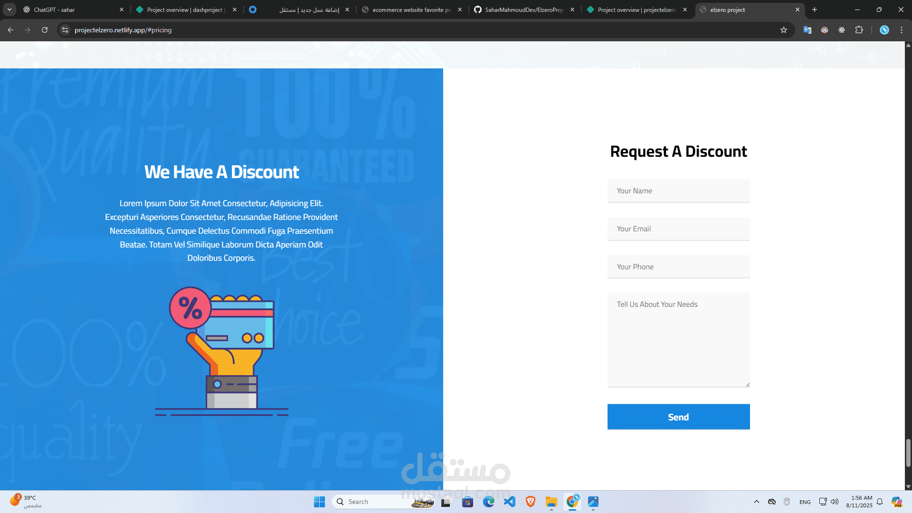Focus the Your Email input field
This screenshot has height=513, width=912.
(x=678, y=229)
